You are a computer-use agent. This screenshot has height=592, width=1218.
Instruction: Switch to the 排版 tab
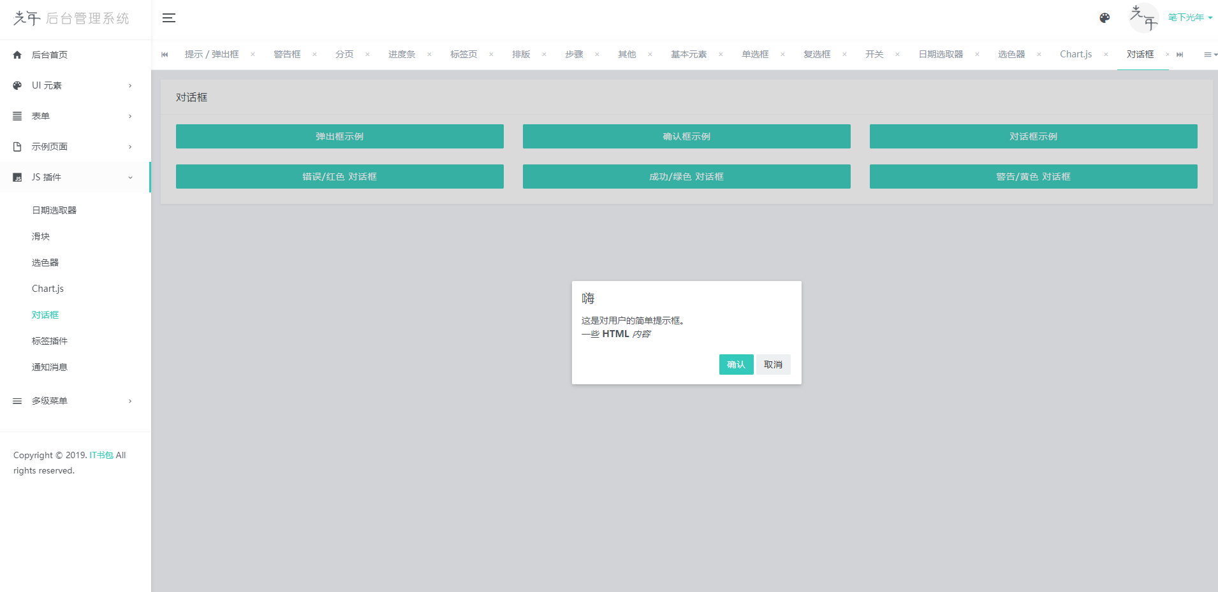click(521, 54)
